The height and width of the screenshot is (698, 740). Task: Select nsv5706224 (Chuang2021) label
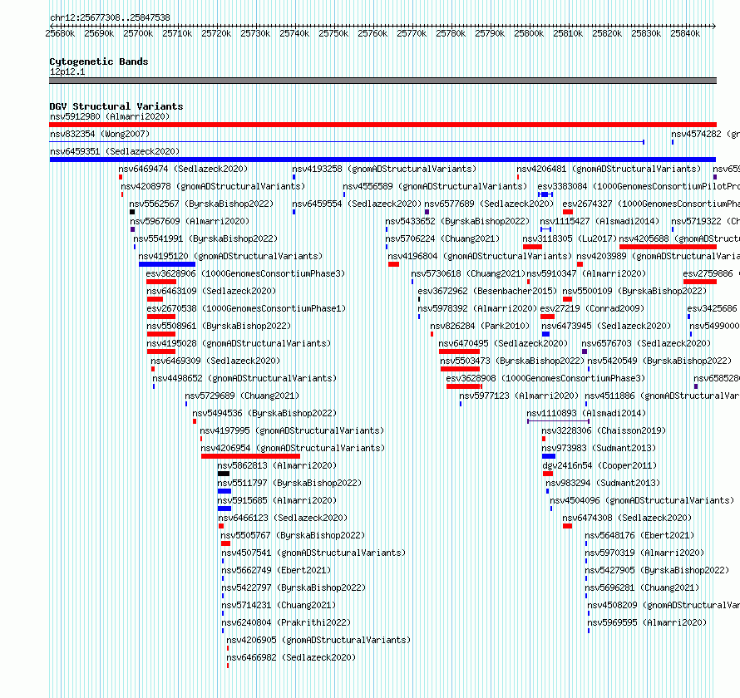point(442,238)
